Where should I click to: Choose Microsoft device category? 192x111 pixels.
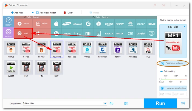[x=77, y=24]
